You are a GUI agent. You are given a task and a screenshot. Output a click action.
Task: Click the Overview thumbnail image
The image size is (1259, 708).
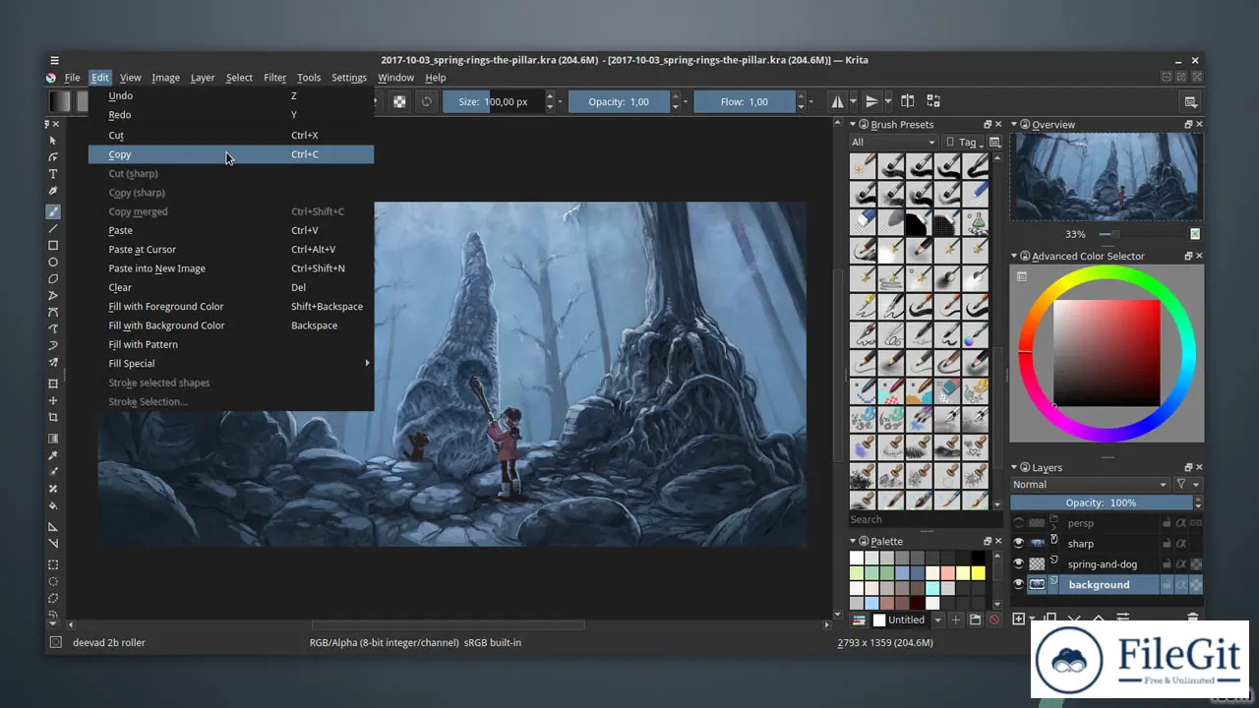coord(1107,176)
